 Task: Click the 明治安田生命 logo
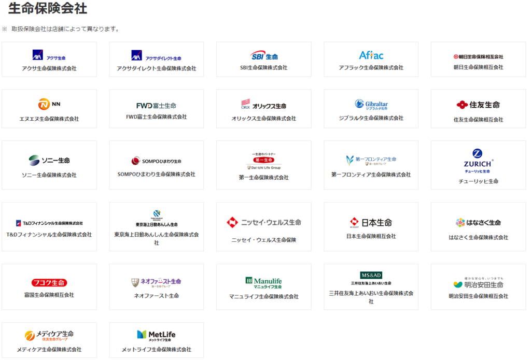point(478,282)
